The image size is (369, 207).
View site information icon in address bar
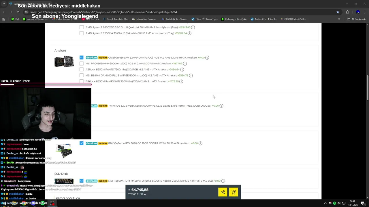point(27,12)
